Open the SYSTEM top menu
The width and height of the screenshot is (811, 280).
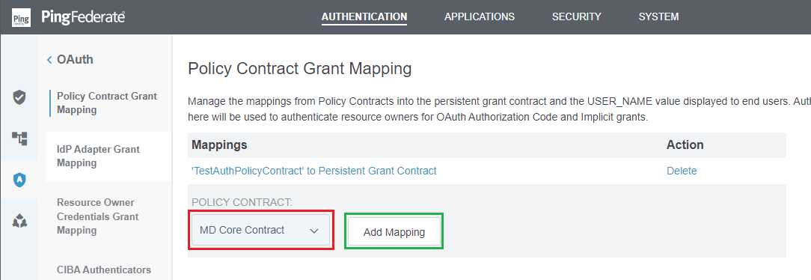tap(658, 16)
